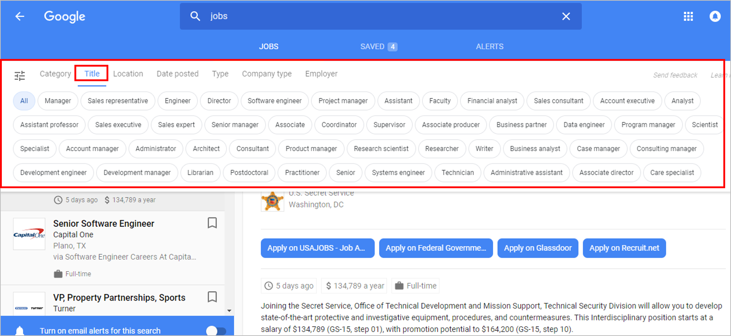Filter by Associate producer chip
The width and height of the screenshot is (731, 336).
(x=451, y=125)
